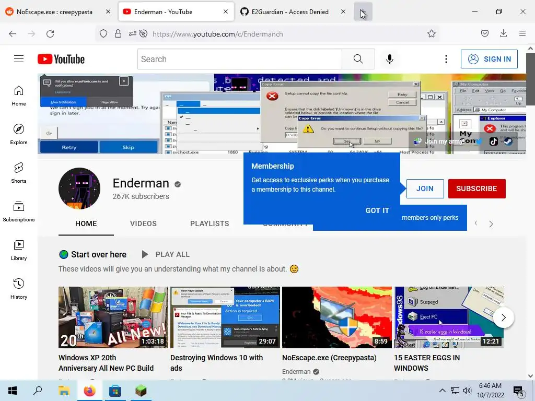Viewport: 535px width, 401px height.
Task: Open Steam link on channel banner
Action: tap(508, 141)
